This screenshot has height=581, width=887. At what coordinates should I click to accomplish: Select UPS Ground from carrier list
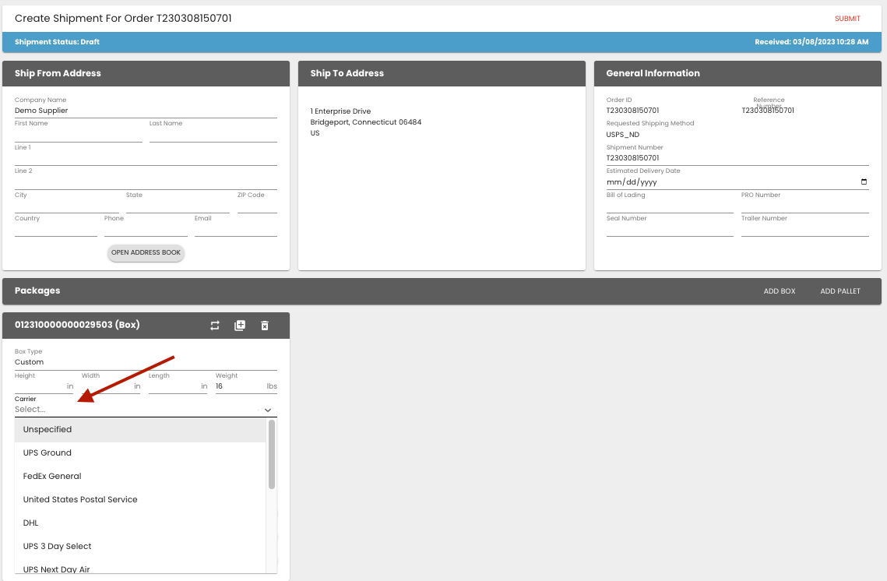pos(48,452)
